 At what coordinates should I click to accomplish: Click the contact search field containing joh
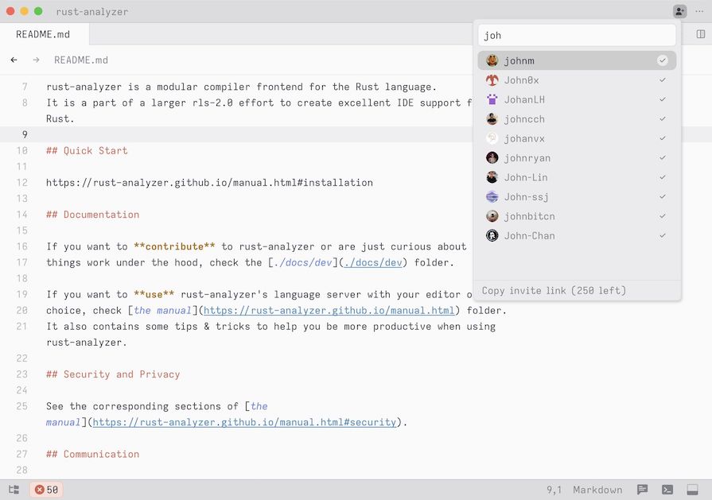(x=575, y=34)
